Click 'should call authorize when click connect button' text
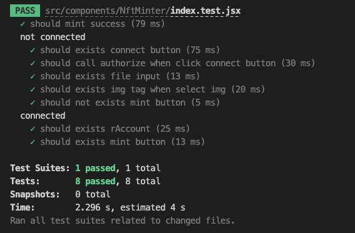 (158, 63)
